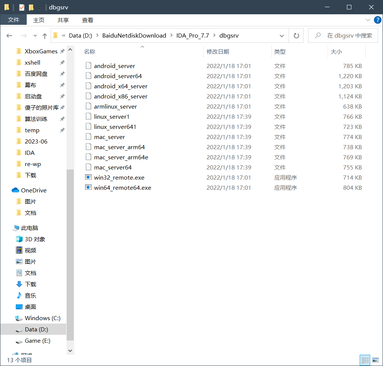Open the xshell pinned folder
Image resolution: width=383 pixels, height=366 pixels.
click(32, 63)
